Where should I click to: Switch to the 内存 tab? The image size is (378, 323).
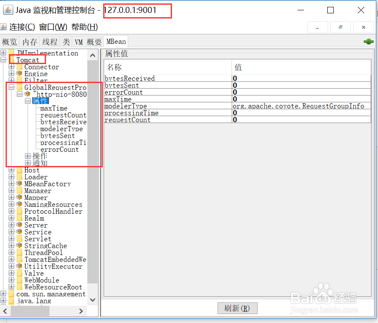(30, 42)
